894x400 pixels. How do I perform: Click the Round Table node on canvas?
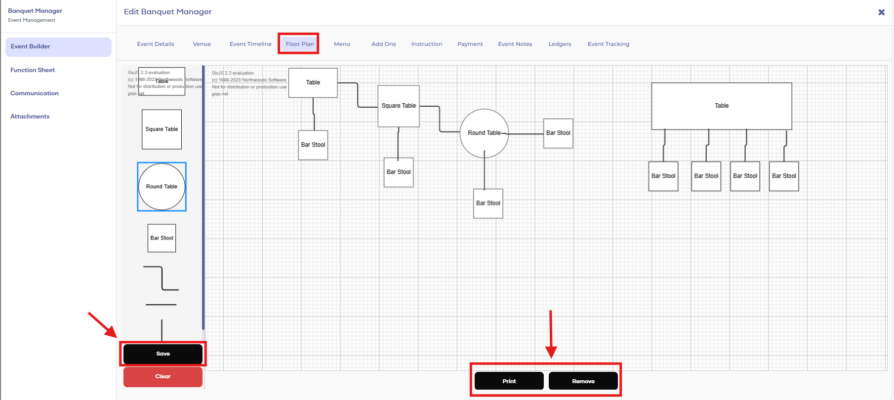tap(484, 133)
